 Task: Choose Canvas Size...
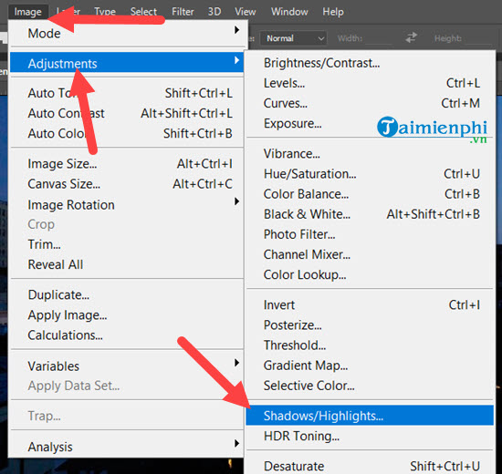point(127,184)
